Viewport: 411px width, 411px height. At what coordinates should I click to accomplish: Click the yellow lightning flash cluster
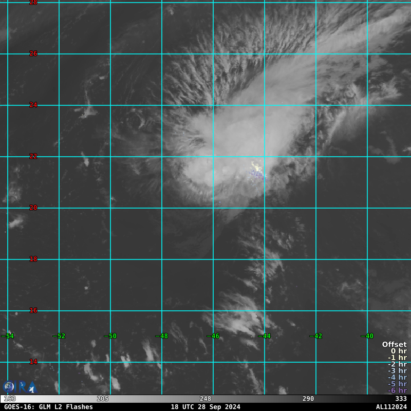pos(256,166)
